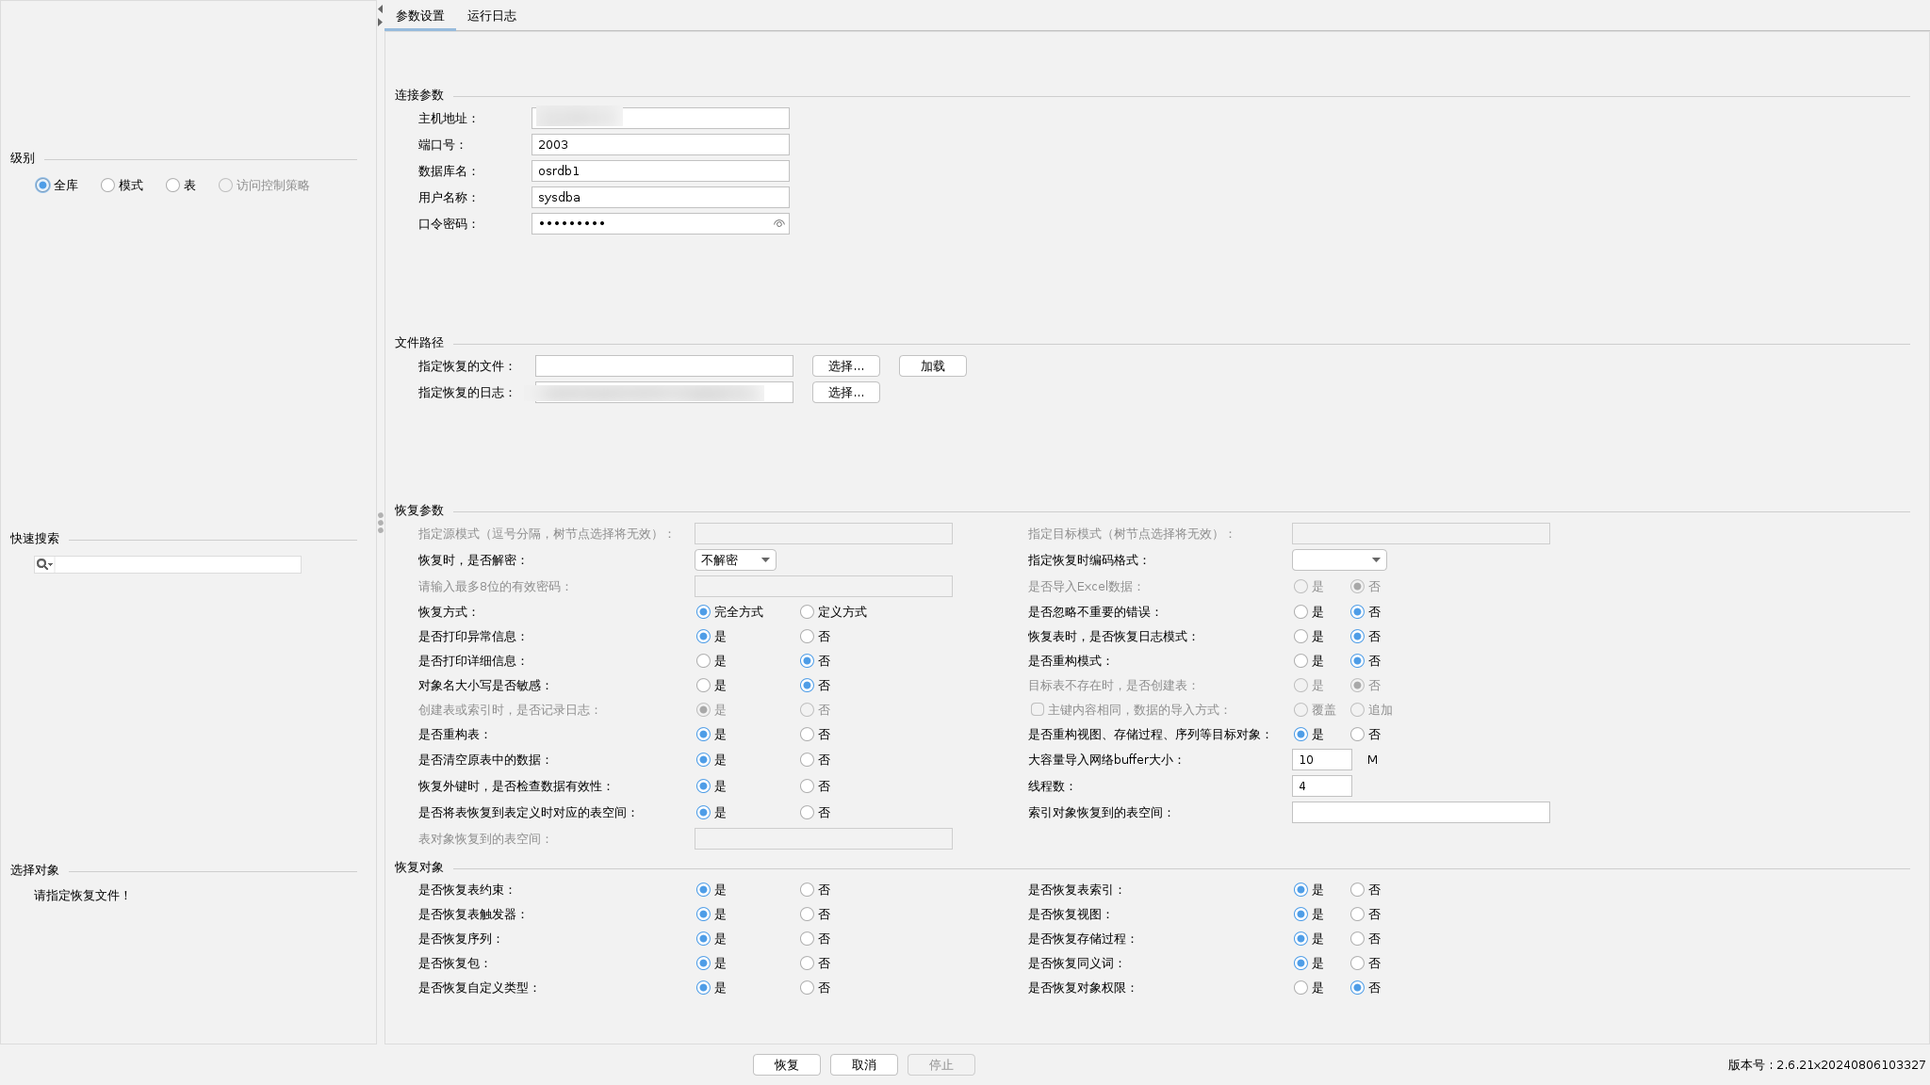Select the 模式 level radio button
This screenshot has width=1930, height=1085.
pyautogui.click(x=108, y=186)
